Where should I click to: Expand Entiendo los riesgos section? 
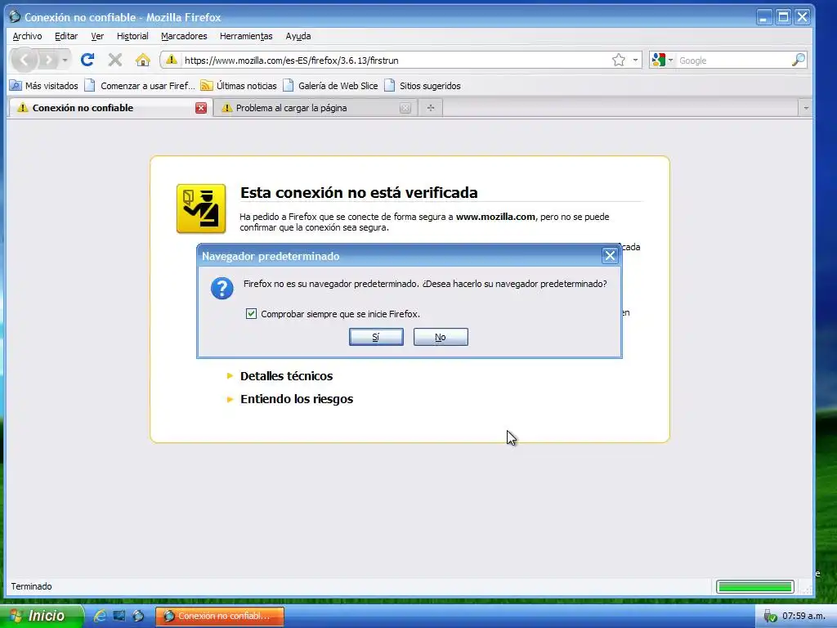(x=296, y=399)
